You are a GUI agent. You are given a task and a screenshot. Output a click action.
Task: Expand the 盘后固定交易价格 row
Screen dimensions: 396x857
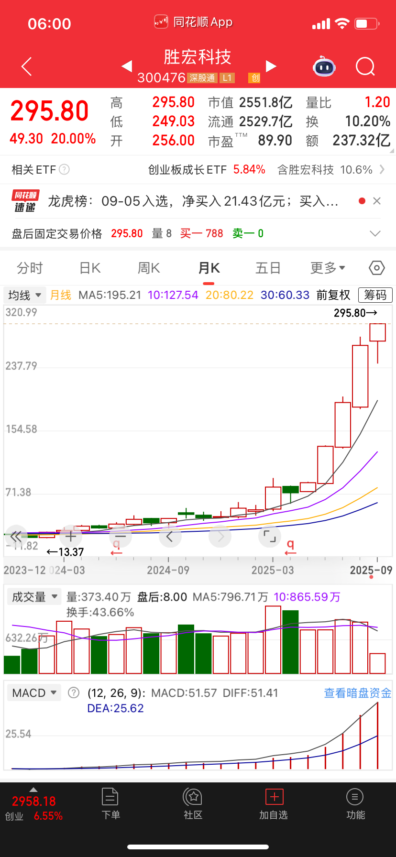(x=375, y=233)
